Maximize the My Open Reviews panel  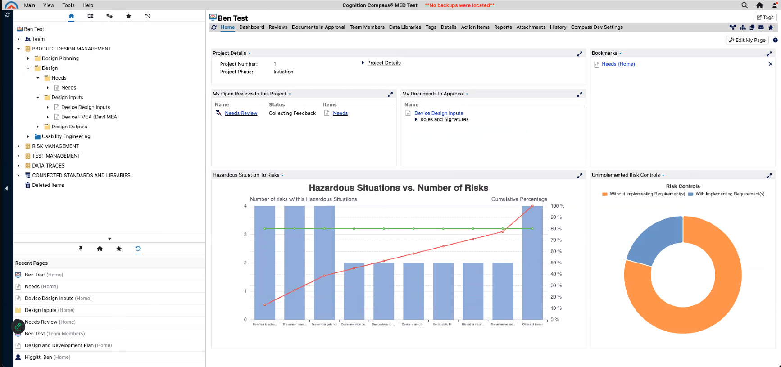(390, 94)
